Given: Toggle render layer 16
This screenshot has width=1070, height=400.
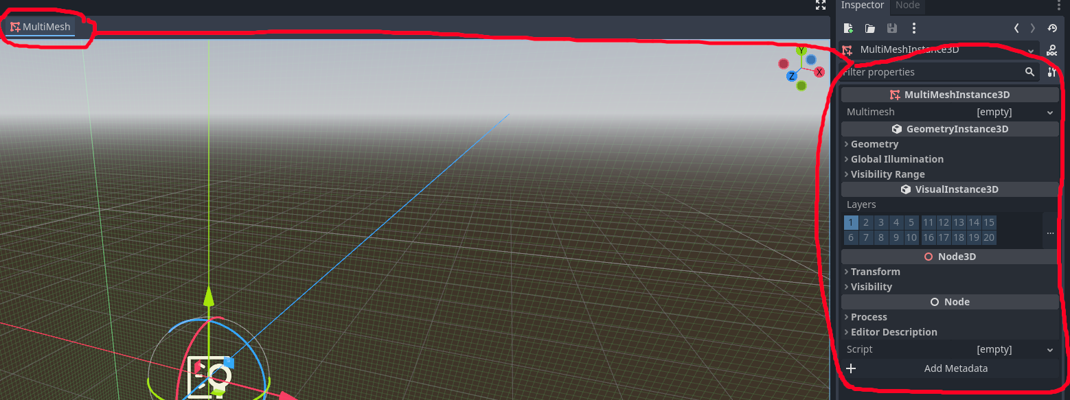Looking at the screenshot, I should pos(929,237).
